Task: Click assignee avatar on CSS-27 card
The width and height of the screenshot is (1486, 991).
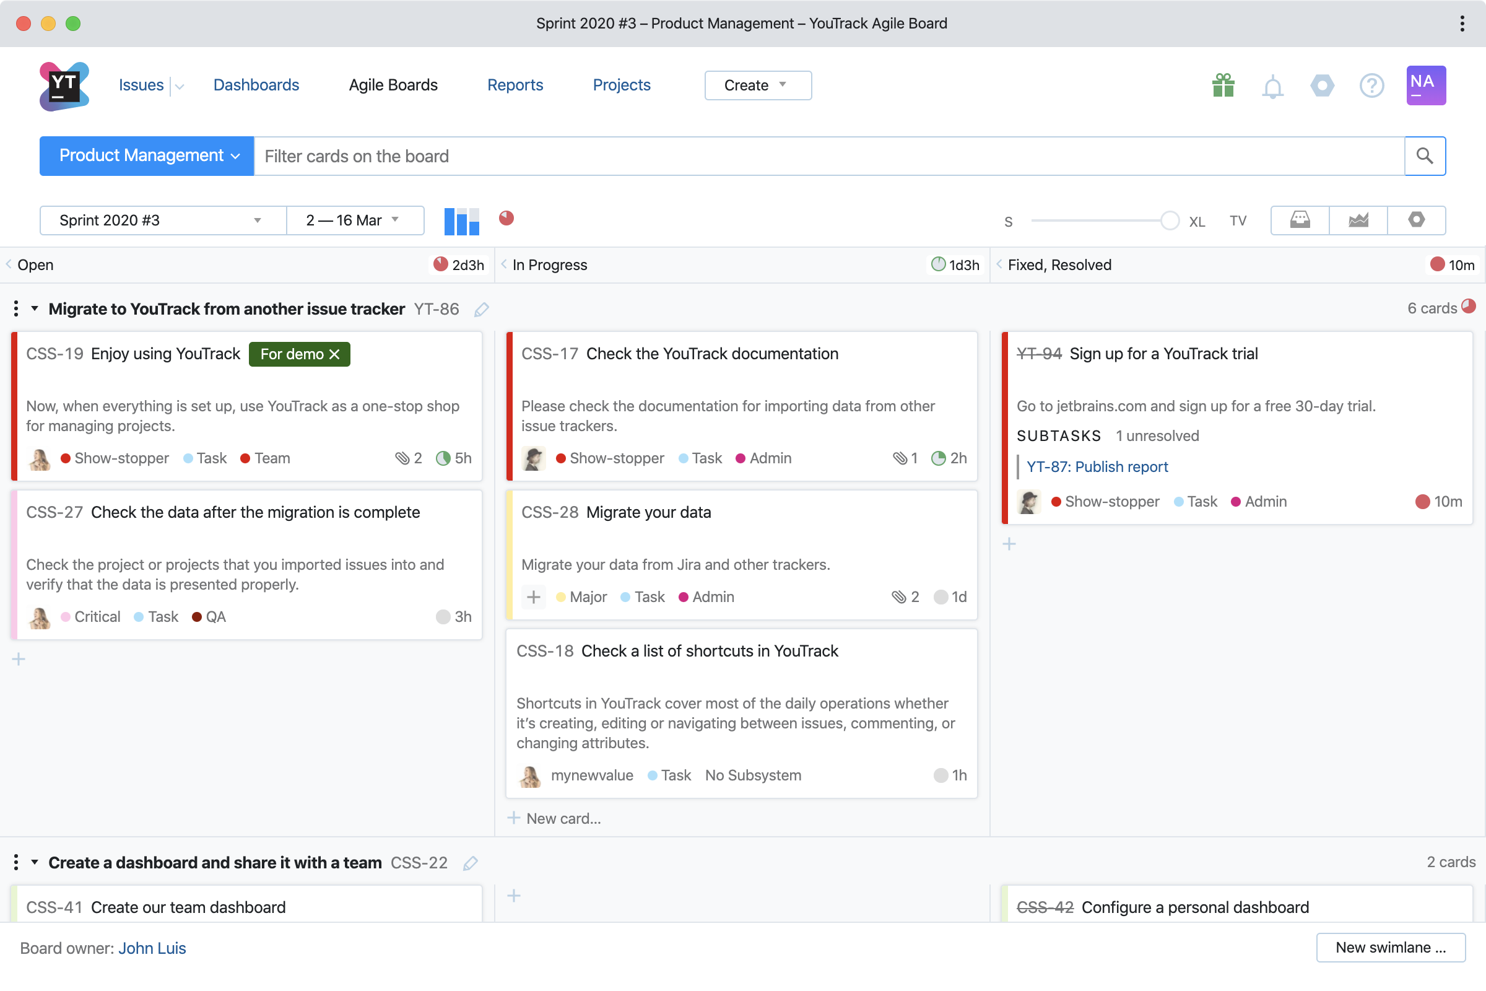Action: (x=40, y=618)
